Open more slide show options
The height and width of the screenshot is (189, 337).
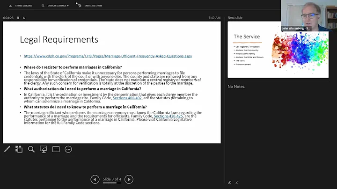pyautogui.click(x=68, y=149)
